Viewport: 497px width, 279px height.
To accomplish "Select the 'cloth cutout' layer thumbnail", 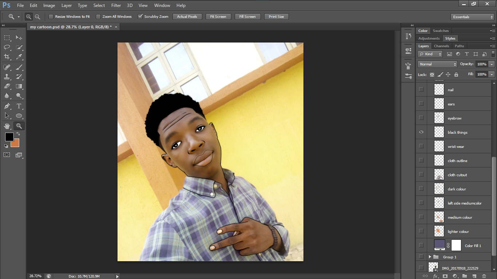I will 439,175.
